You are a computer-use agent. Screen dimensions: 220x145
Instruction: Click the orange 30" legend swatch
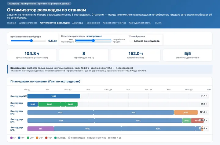[37, 138]
